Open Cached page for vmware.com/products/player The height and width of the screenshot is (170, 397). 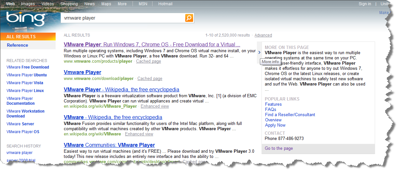point(149,61)
